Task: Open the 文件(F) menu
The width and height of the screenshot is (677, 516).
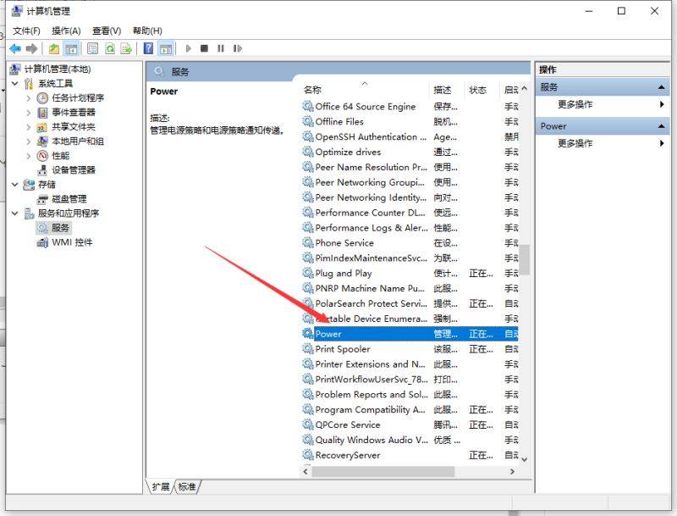Action: (26, 31)
